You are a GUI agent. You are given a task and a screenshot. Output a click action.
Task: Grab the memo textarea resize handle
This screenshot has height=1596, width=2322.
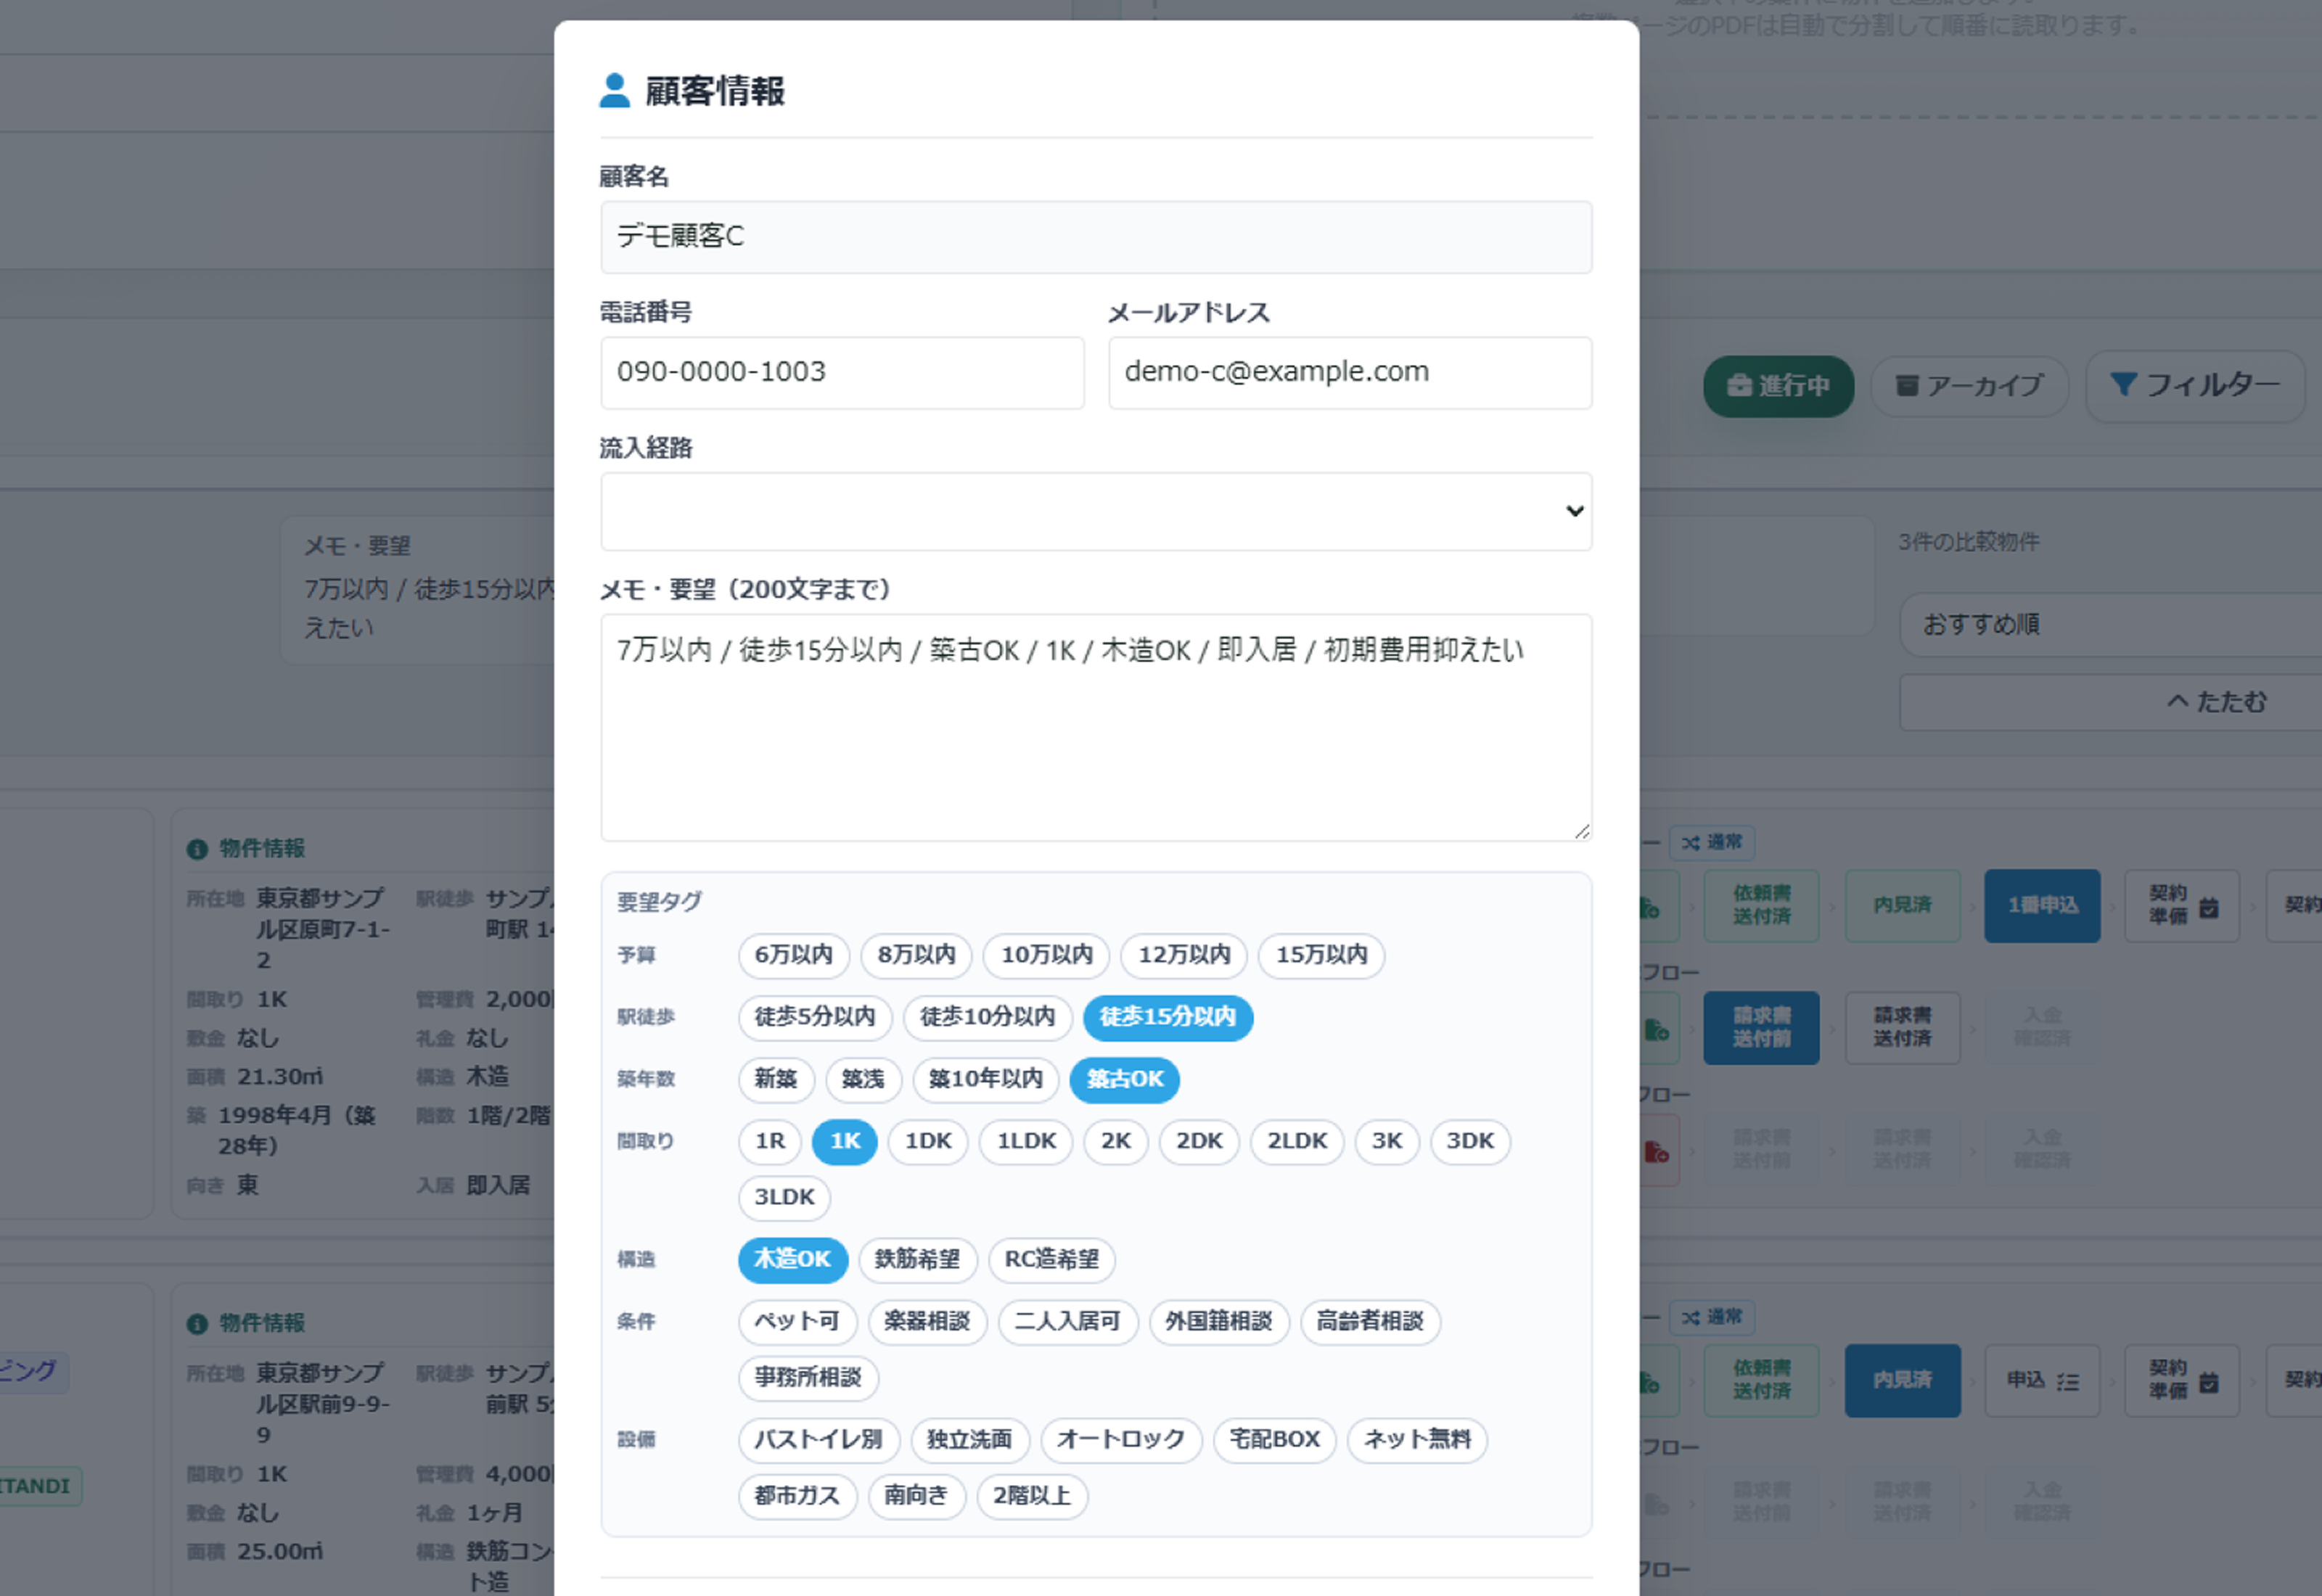1582,831
